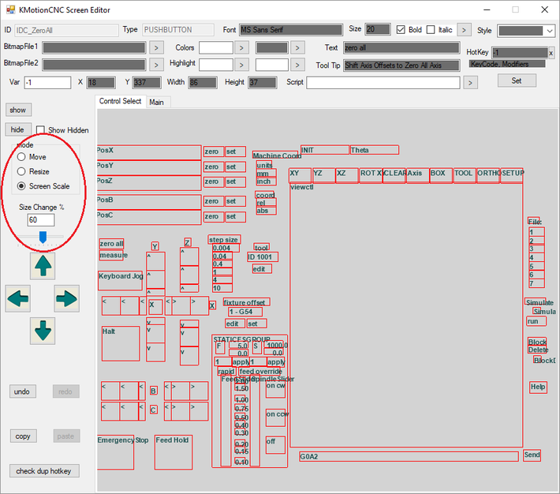Click the arrow button after the Italic checkbox
This screenshot has height=494, width=560.
tap(464, 30)
